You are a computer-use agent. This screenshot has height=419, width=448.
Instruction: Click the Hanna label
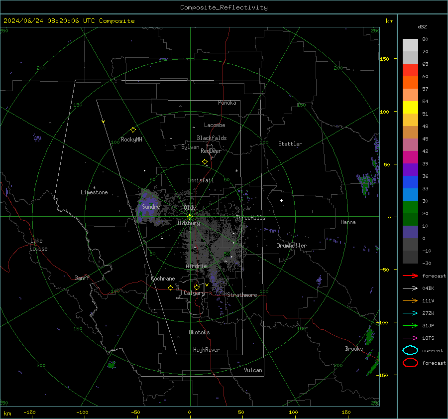[348, 222]
